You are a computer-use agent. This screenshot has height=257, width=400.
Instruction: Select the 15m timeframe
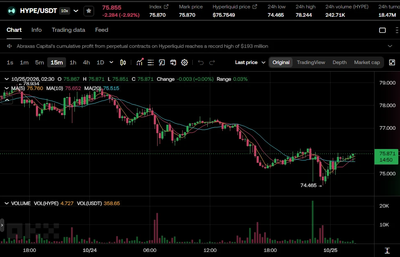pyautogui.click(x=56, y=62)
